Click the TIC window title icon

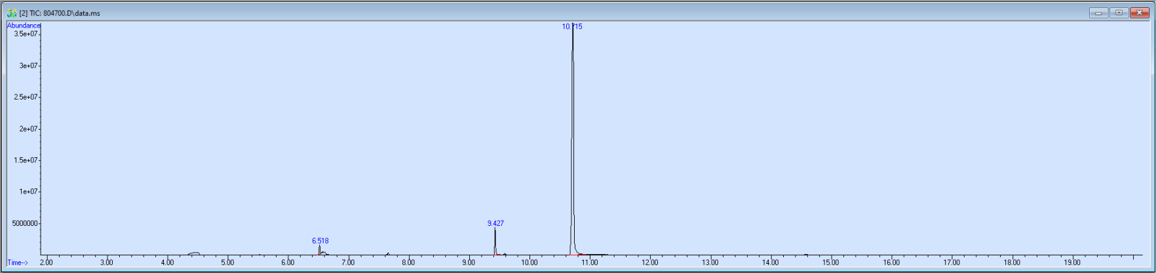[x=11, y=13]
